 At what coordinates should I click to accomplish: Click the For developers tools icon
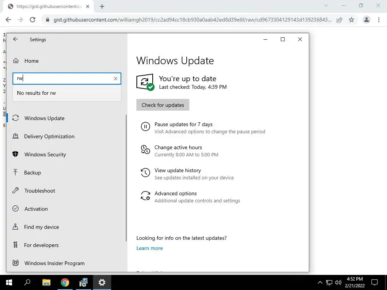point(15,245)
